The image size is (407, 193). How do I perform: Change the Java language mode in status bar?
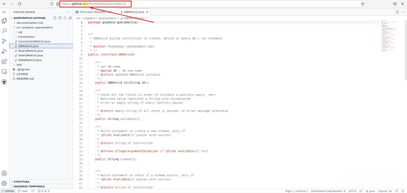[x=371, y=191]
